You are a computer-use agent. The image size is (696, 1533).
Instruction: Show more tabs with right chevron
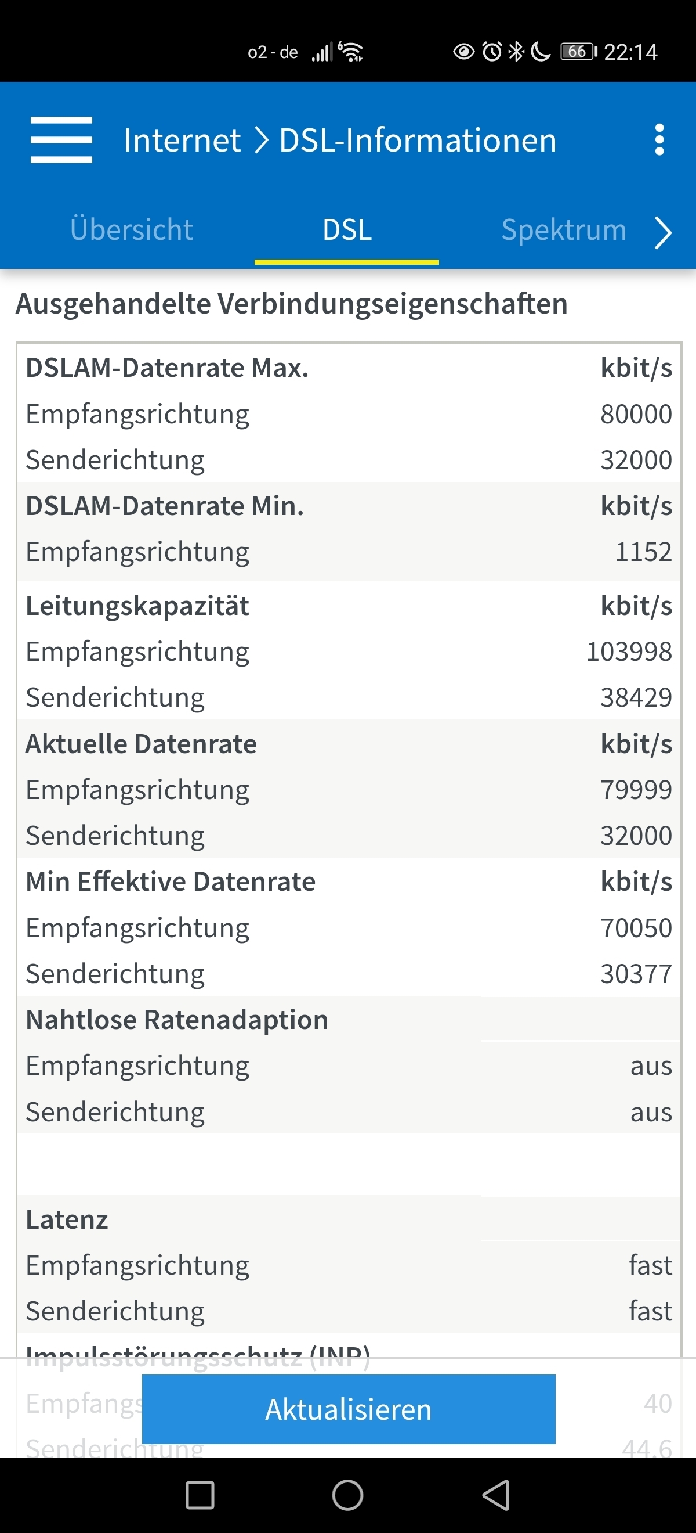tap(663, 233)
